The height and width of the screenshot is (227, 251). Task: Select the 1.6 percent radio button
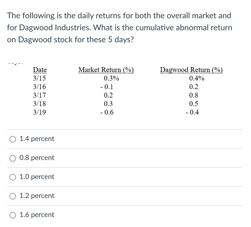(x=12, y=215)
